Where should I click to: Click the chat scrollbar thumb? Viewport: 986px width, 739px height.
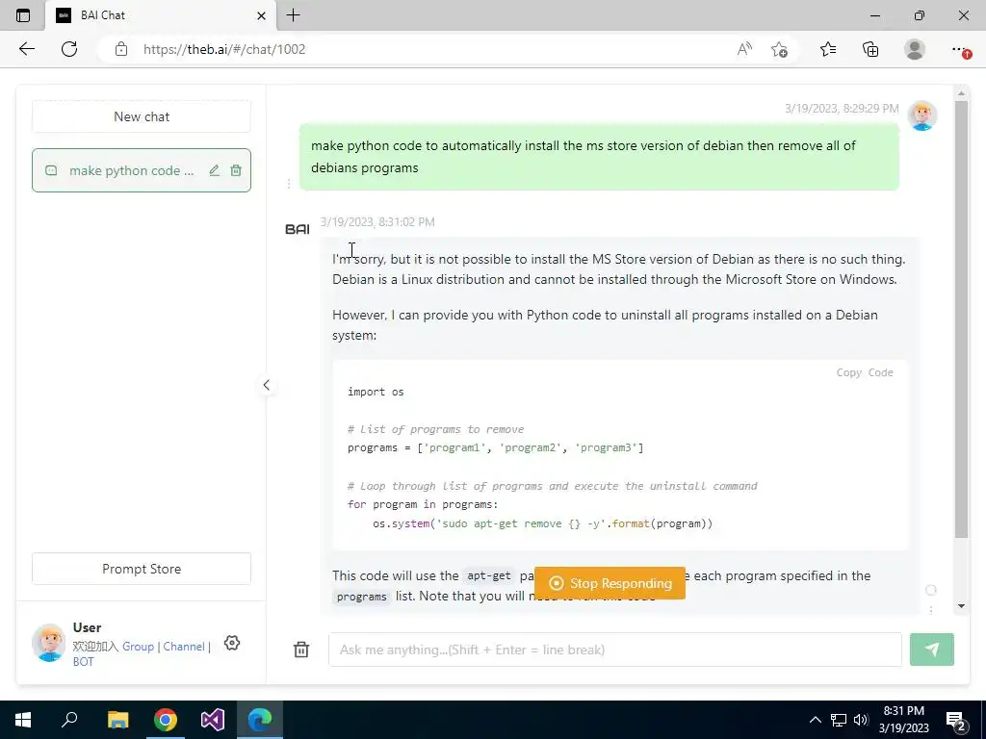961,319
